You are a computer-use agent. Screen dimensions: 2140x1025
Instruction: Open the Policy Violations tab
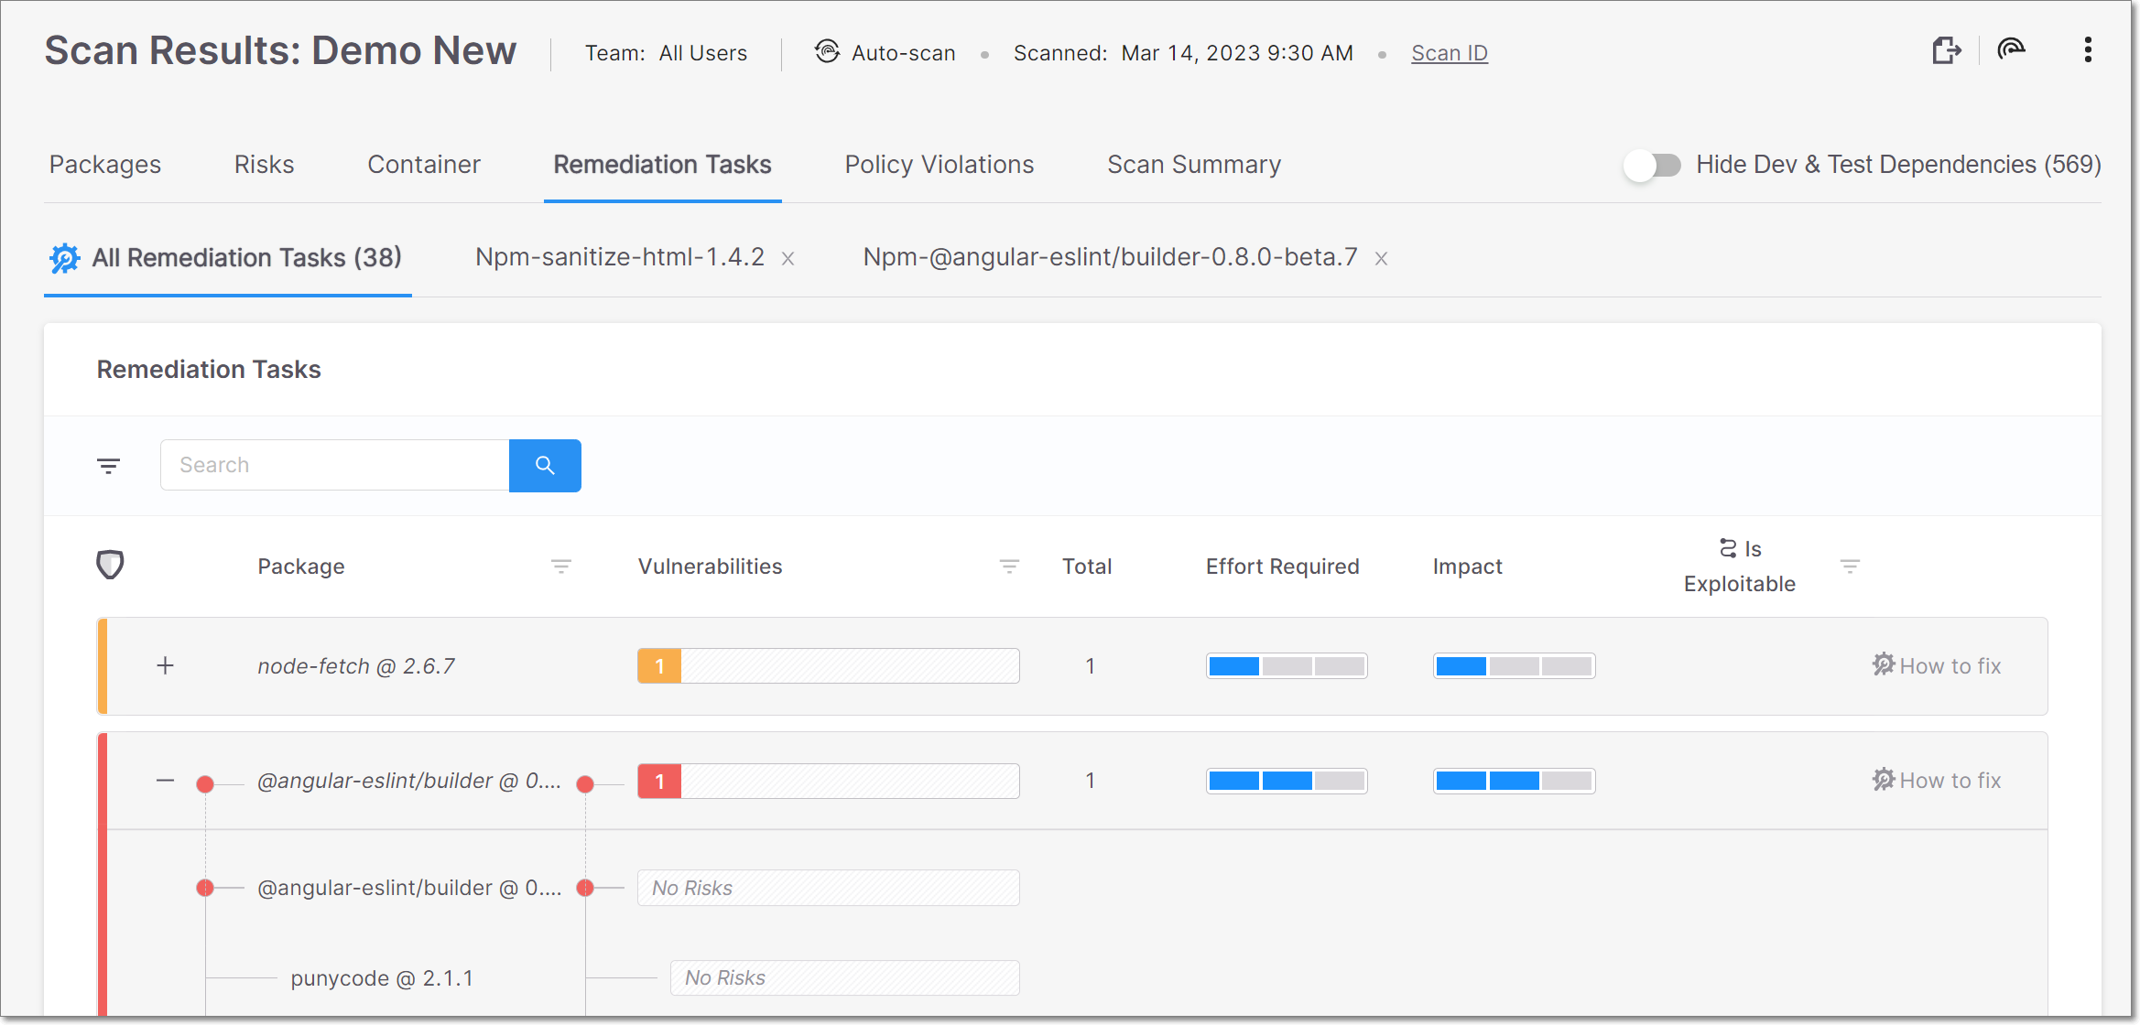[939, 165]
